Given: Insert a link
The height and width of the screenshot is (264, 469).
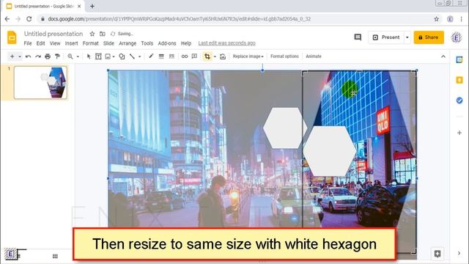Looking at the screenshot, I should click(185, 56).
